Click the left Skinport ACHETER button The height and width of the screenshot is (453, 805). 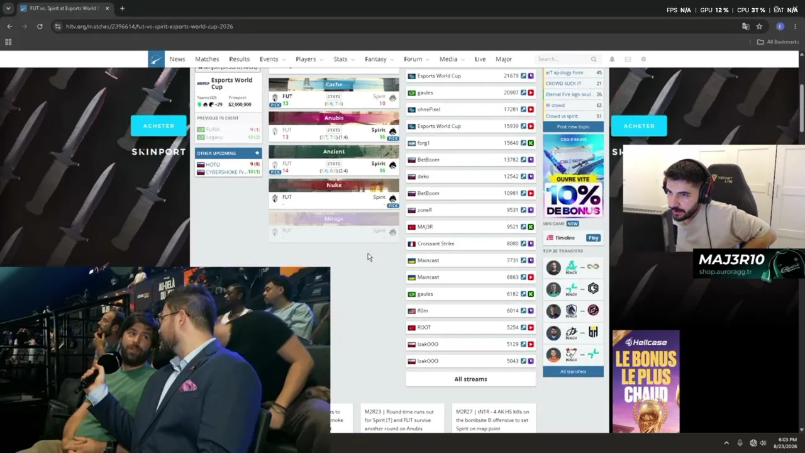[158, 126]
